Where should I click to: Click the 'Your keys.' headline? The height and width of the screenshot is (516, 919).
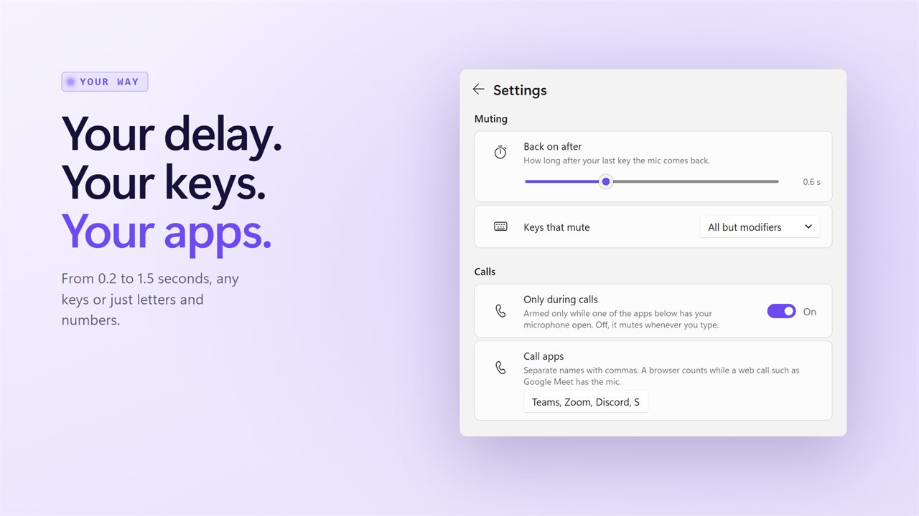[x=164, y=183]
